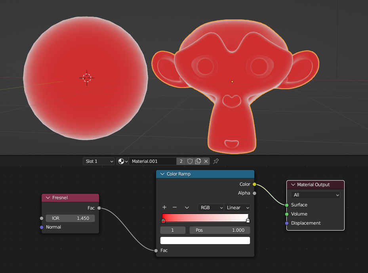368x273 pixels.
Task: Unlink material with X icon
Action: click(206, 161)
